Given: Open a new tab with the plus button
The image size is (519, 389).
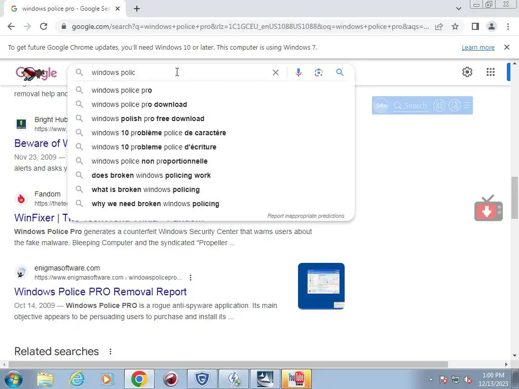Looking at the screenshot, I should [137, 9].
